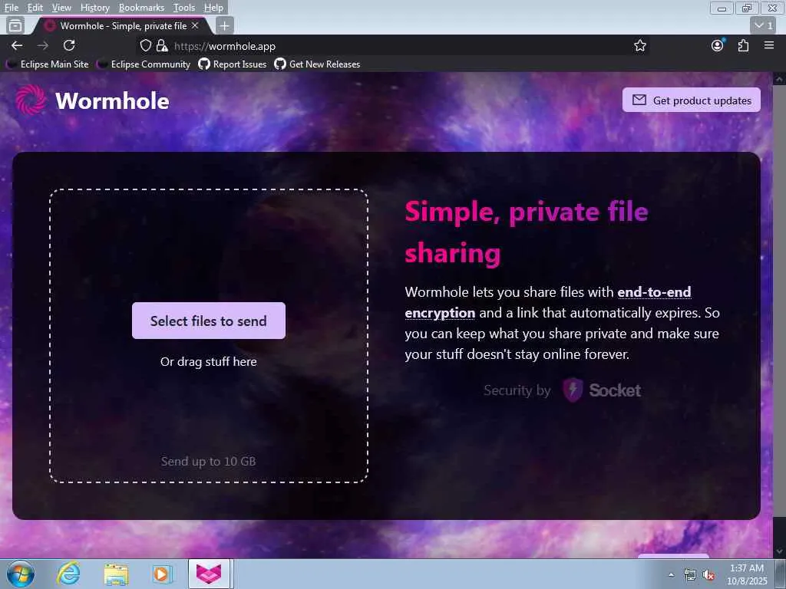Image resolution: width=786 pixels, height=589 pixels.
Task: Click Get product updates button
Action: tap(692, 100)
